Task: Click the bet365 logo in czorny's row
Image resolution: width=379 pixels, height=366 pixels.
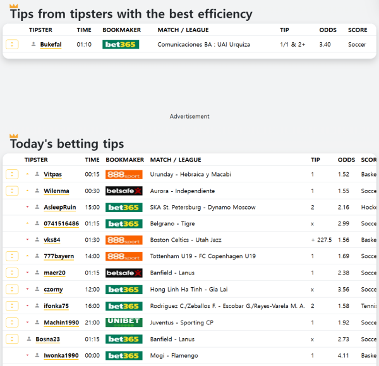Action: (x=124, y=289)
